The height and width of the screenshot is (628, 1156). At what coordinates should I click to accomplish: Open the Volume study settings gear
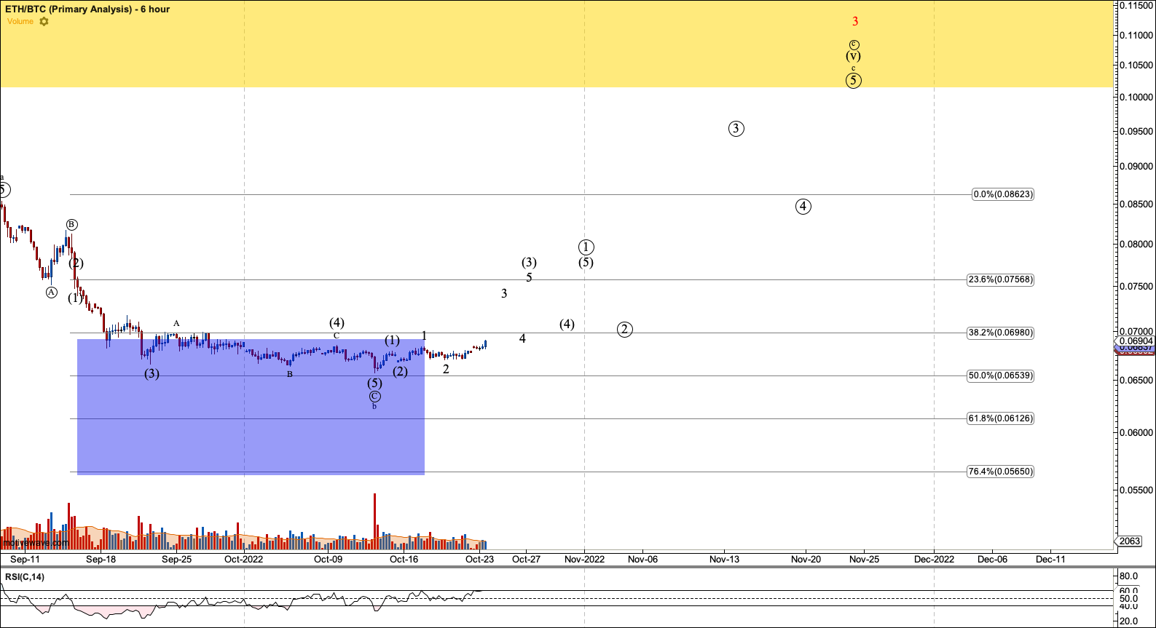44,22
